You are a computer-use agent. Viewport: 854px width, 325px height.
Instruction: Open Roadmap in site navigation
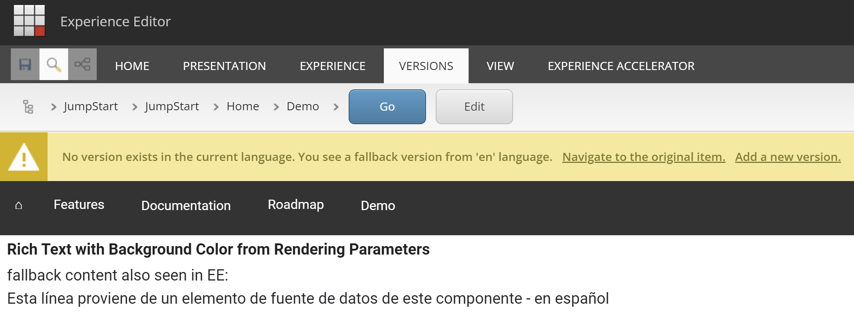pyautogui.click(x=296, y=205)
